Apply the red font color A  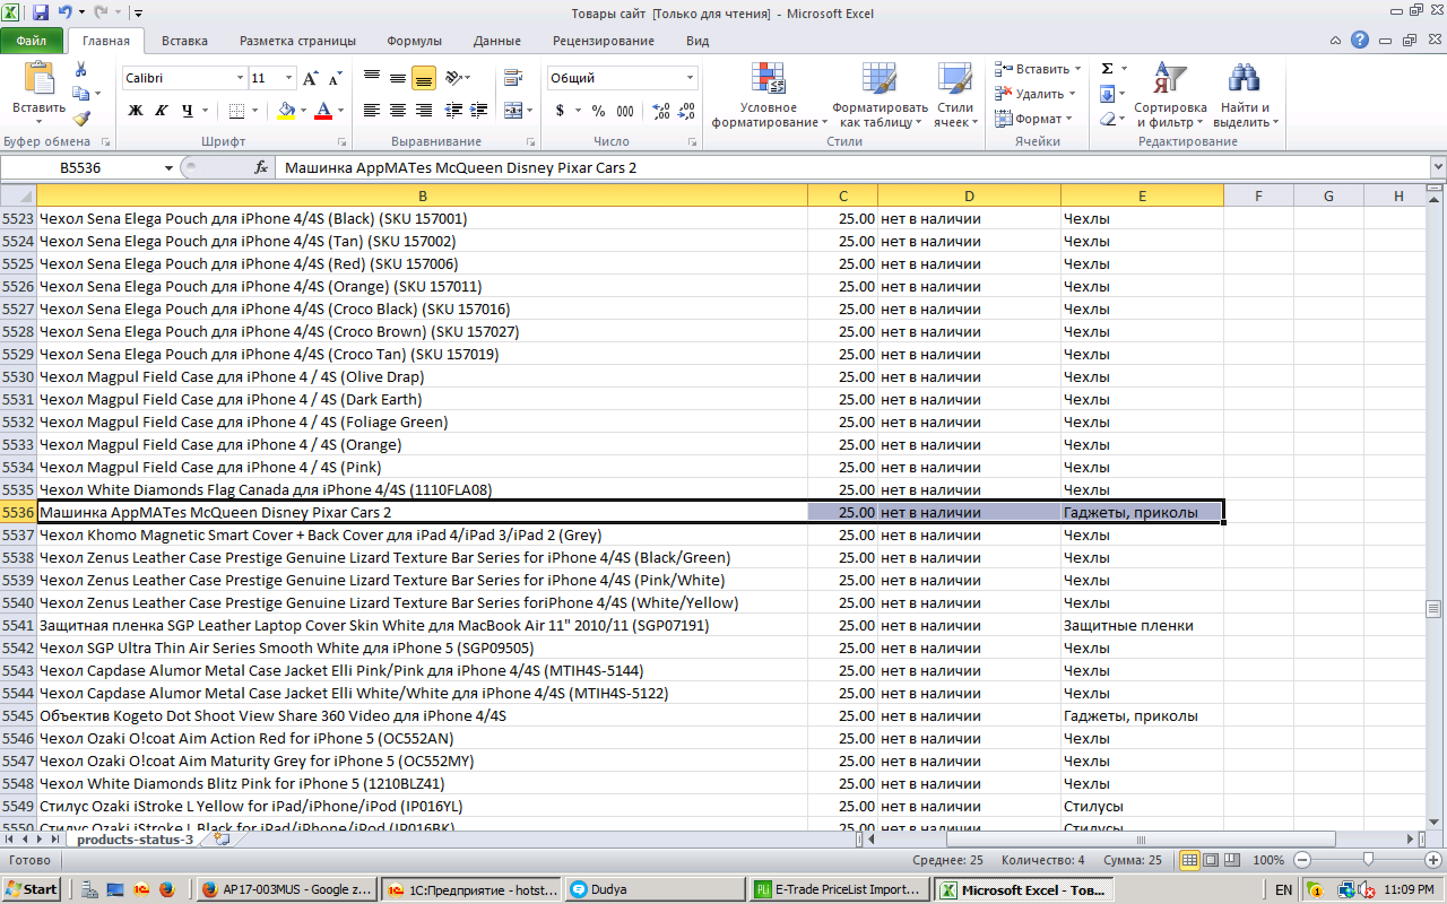323,111
